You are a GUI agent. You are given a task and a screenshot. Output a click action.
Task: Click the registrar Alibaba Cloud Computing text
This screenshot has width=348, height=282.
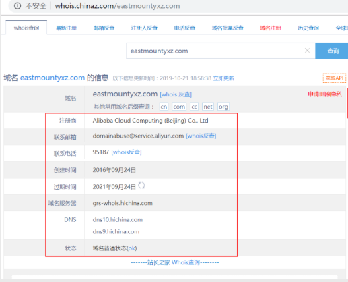(150, 121)
